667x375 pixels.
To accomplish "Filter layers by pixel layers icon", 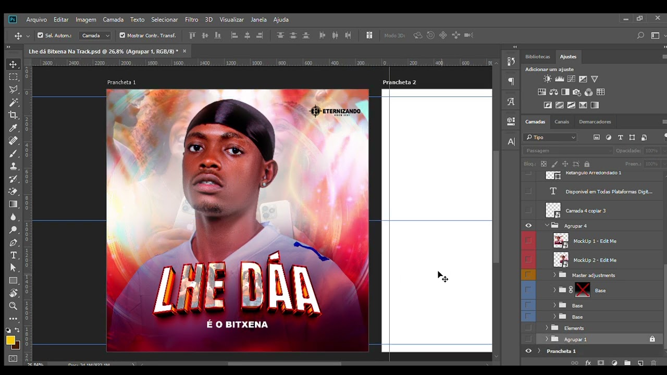I will click(597, 137).
